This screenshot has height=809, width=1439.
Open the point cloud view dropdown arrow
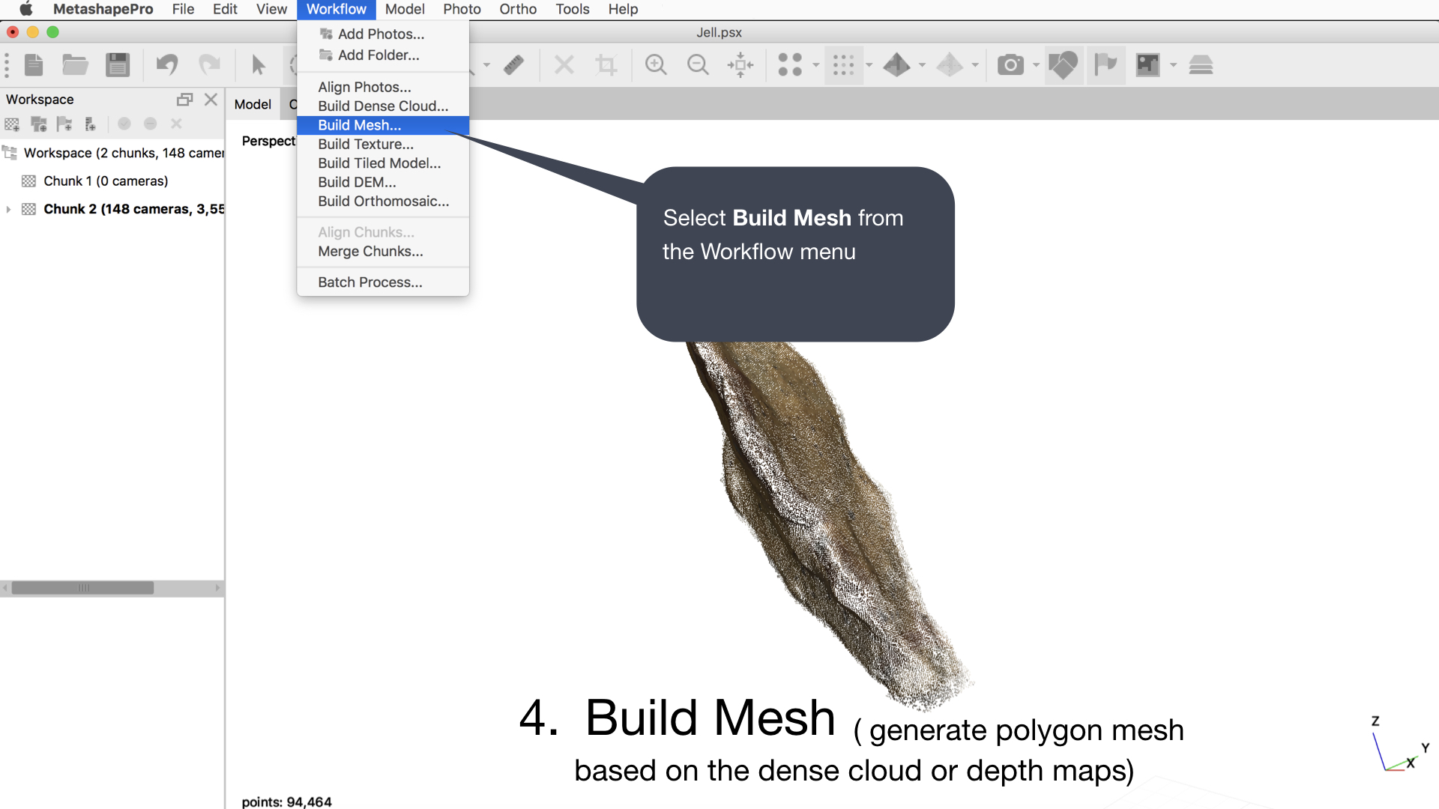coord(816,65)
